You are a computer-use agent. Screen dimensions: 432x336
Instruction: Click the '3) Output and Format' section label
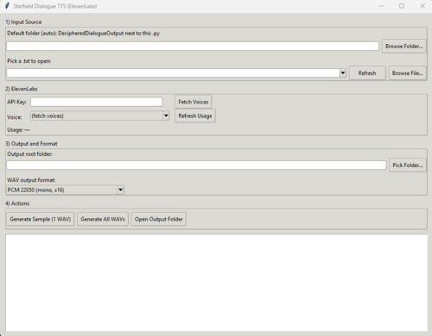[31, 144]
